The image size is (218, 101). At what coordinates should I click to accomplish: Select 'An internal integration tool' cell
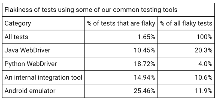point(43,77)
